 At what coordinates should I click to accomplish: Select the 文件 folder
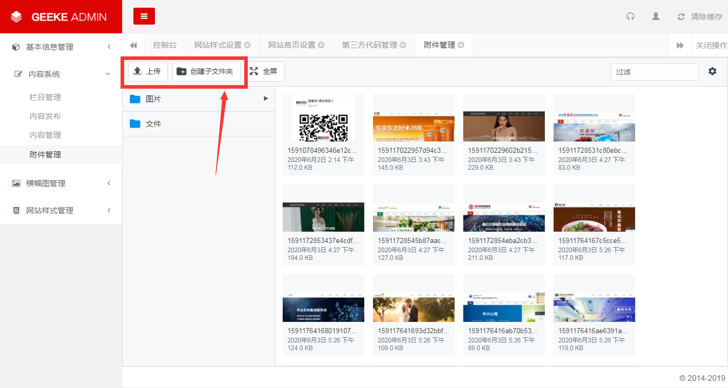coord(199,124)
